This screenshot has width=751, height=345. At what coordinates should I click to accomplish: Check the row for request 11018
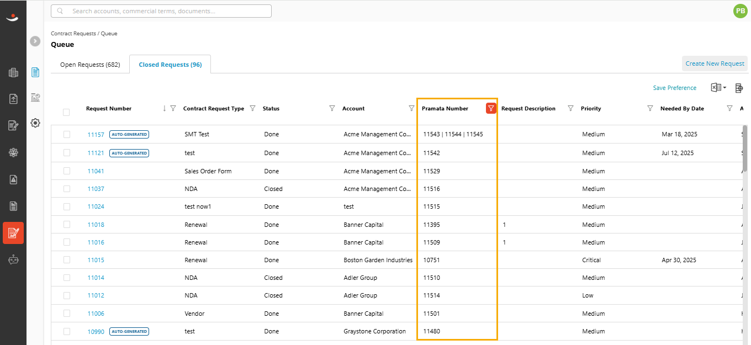[67, 225]
